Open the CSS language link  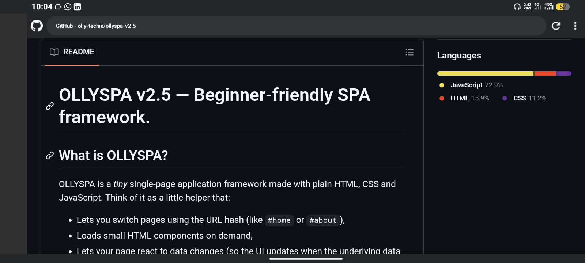tap(520, 98)
